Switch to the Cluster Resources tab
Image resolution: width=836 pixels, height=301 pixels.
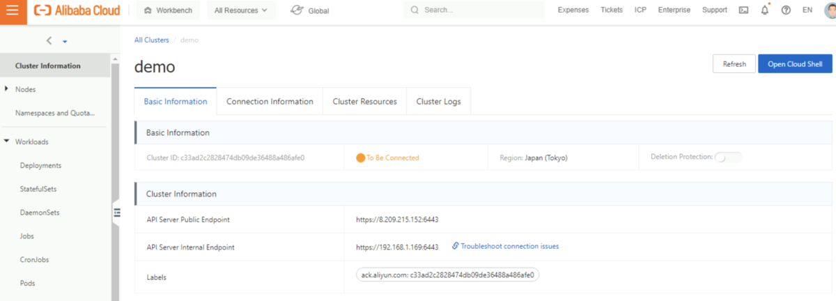pyautogui.click(x=364, y=102)
